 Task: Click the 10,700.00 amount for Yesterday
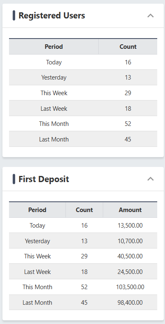click(130, 241)
